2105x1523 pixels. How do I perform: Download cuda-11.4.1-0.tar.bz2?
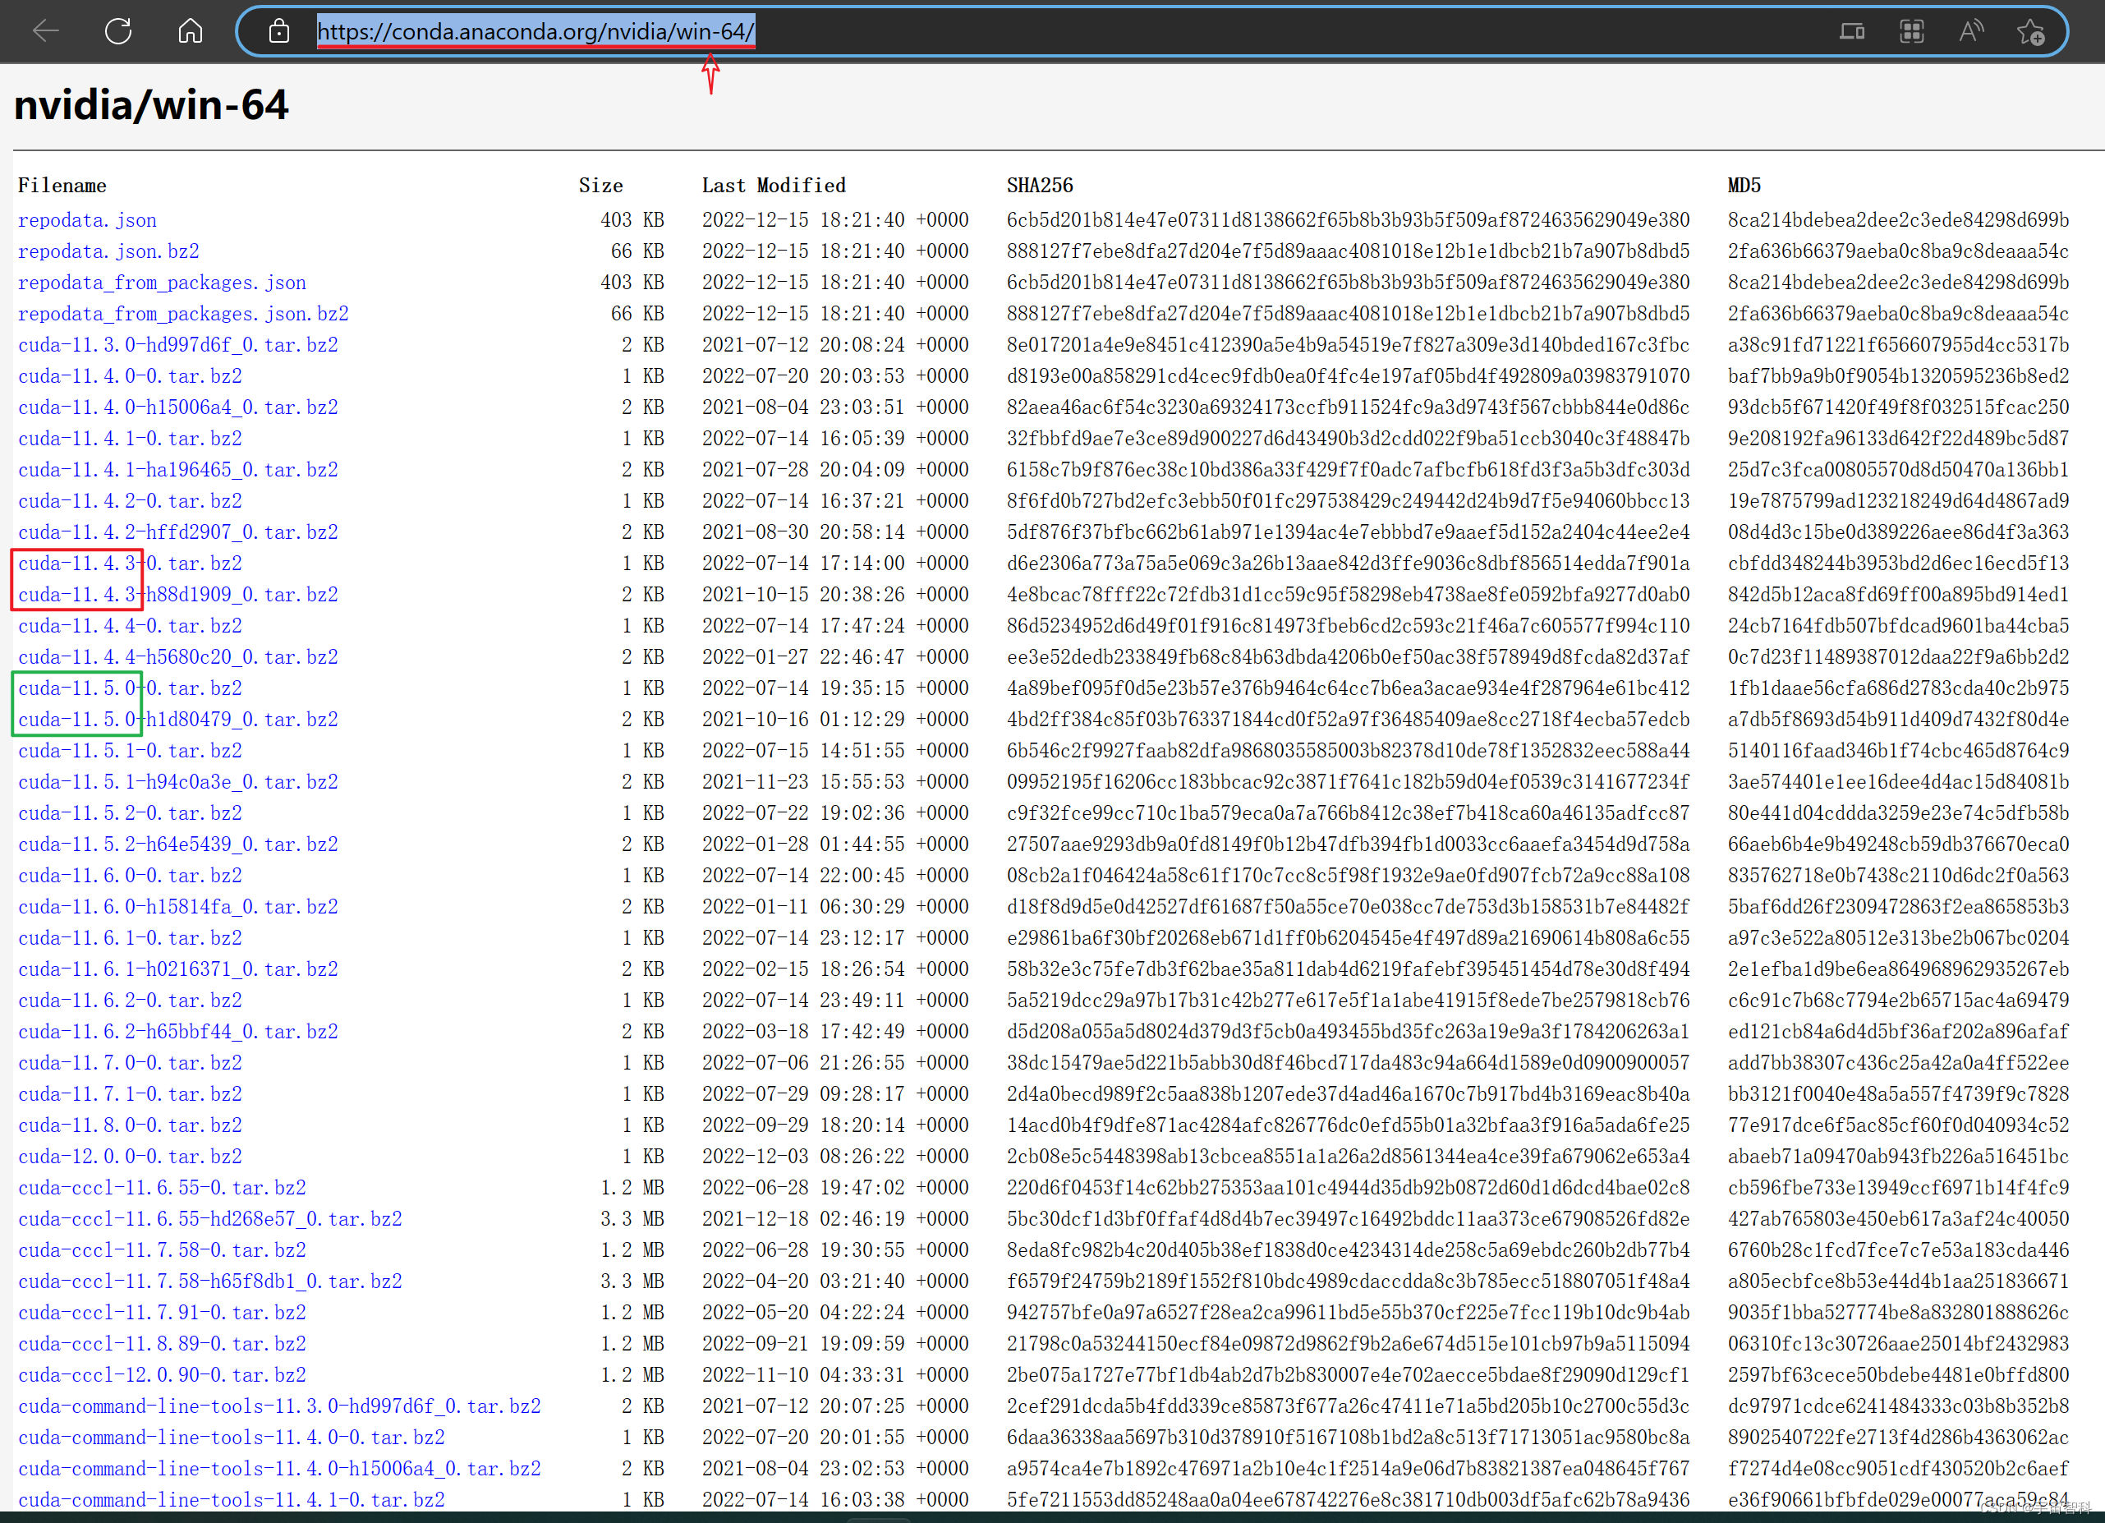[x=130, y=438]
